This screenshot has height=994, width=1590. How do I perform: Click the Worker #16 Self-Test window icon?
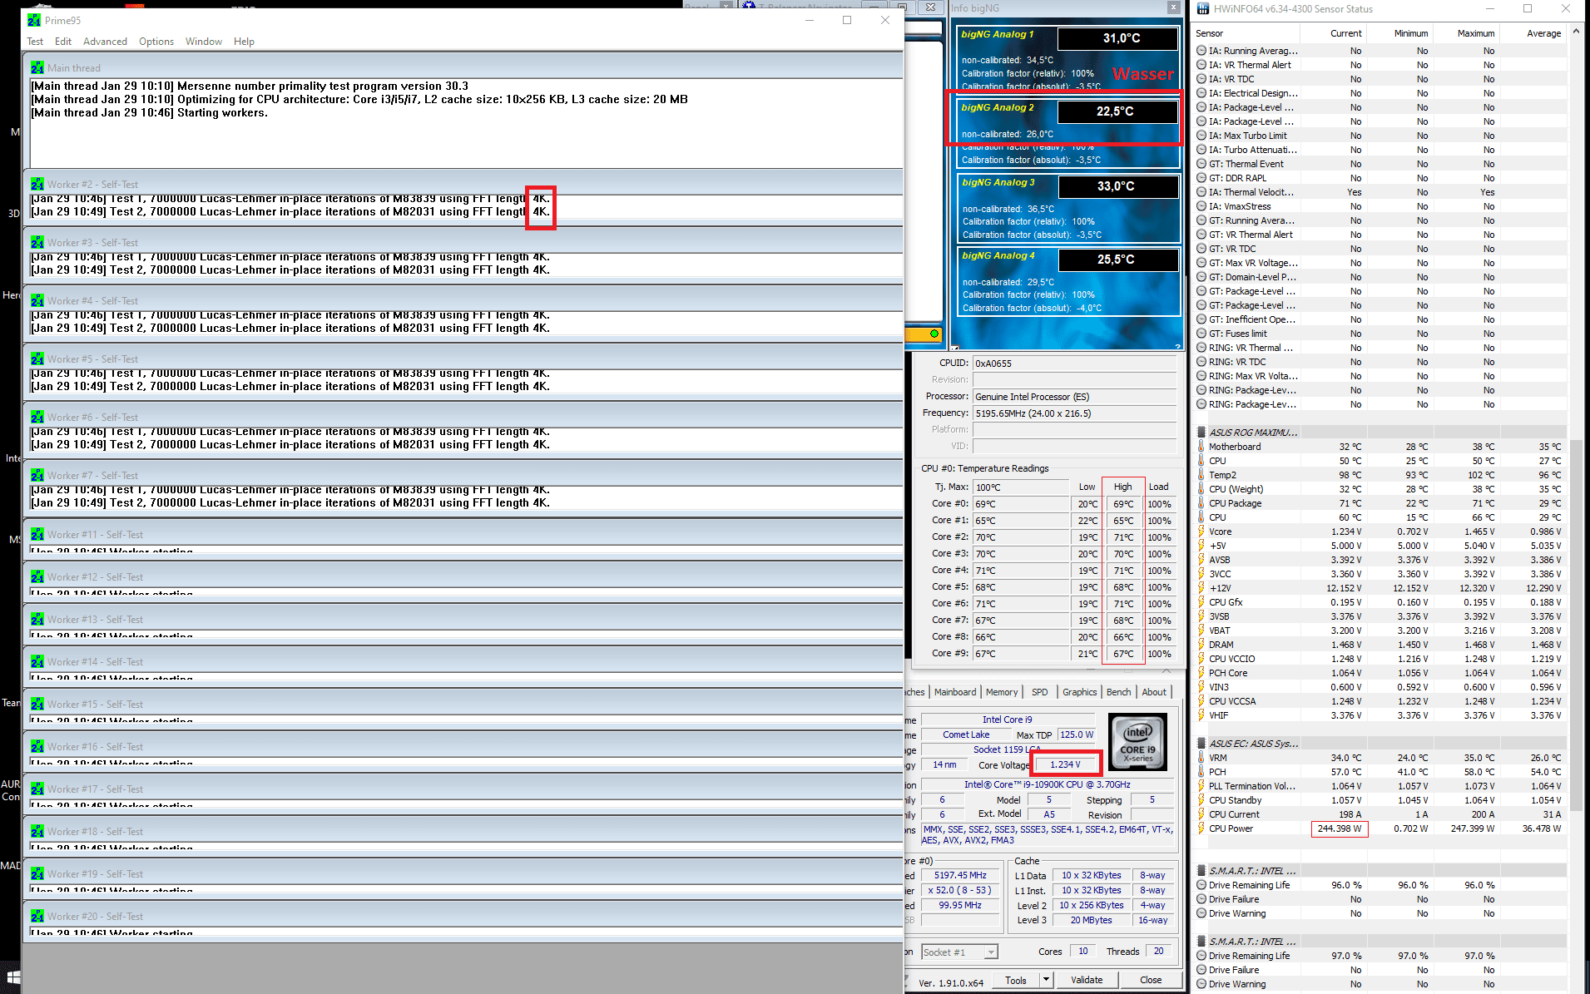37,747
